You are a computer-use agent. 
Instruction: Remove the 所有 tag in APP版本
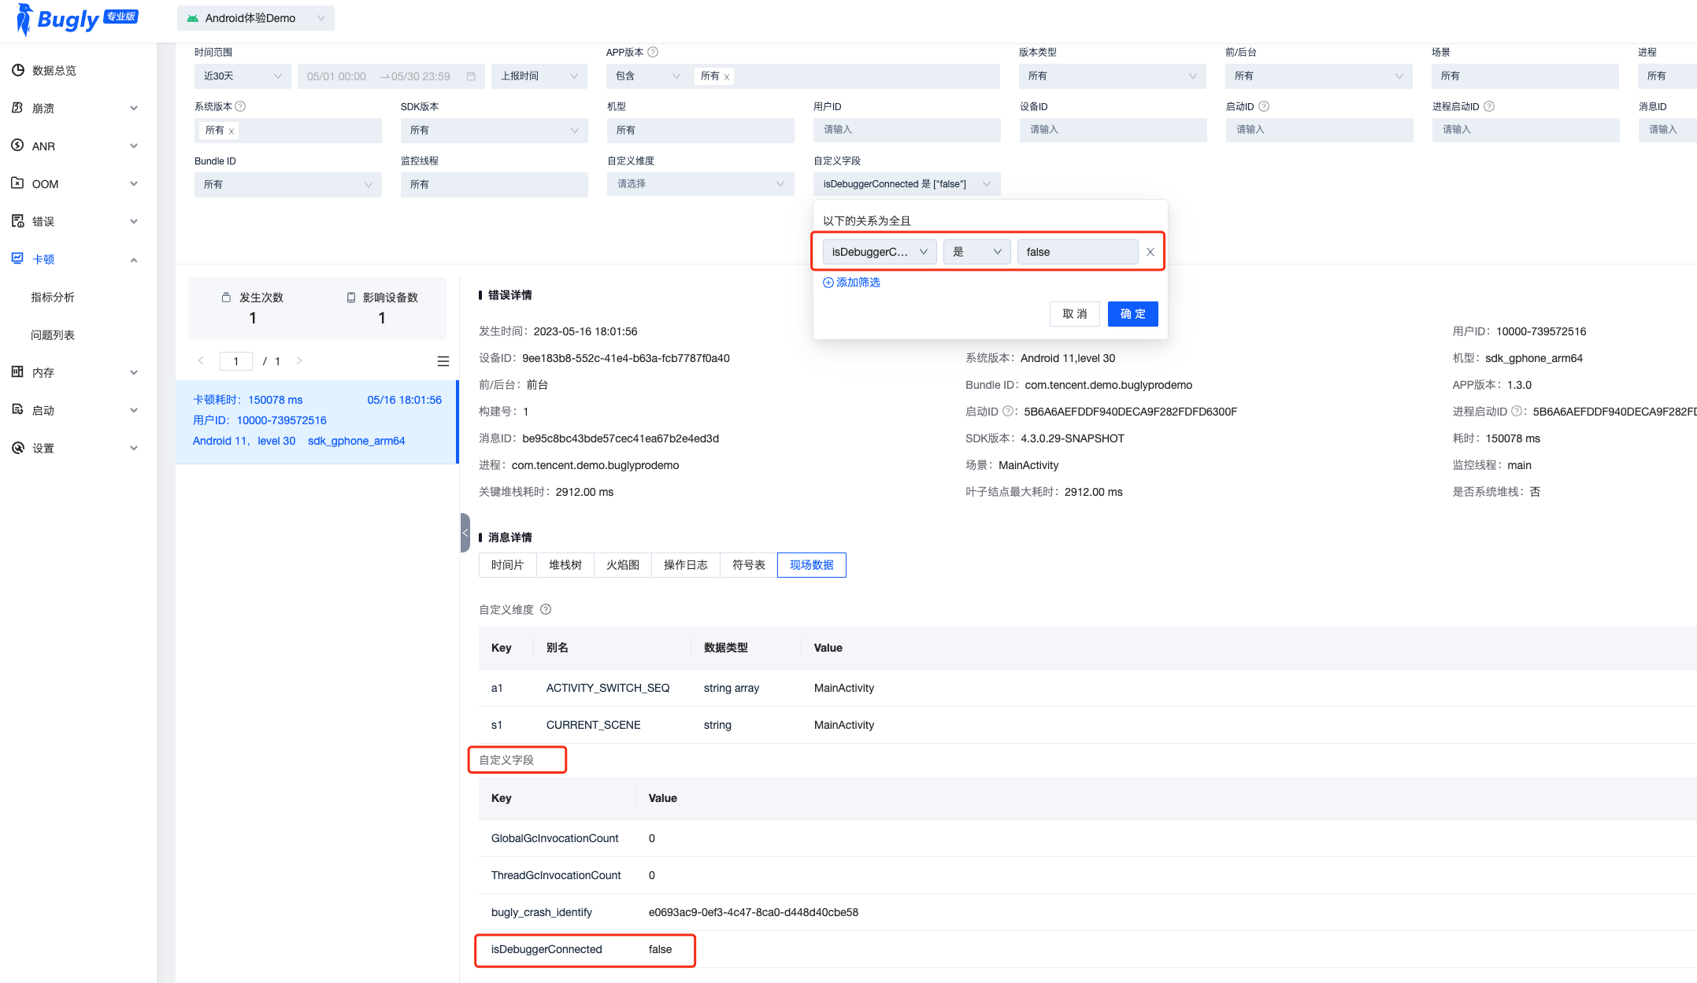(727, 77)
